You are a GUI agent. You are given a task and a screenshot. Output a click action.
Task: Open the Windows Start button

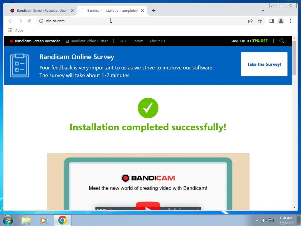[x=8, y=220]
